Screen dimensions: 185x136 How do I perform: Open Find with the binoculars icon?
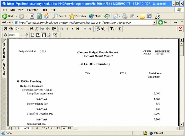32,29
